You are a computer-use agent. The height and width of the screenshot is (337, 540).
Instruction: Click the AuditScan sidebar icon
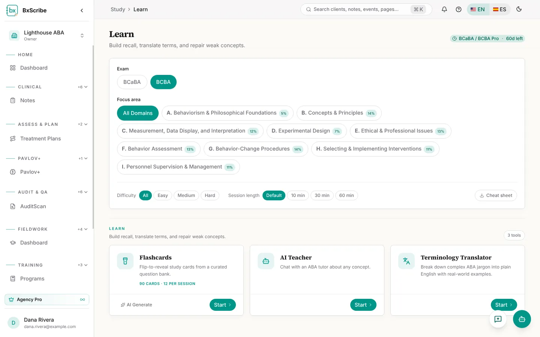(13, 206)
